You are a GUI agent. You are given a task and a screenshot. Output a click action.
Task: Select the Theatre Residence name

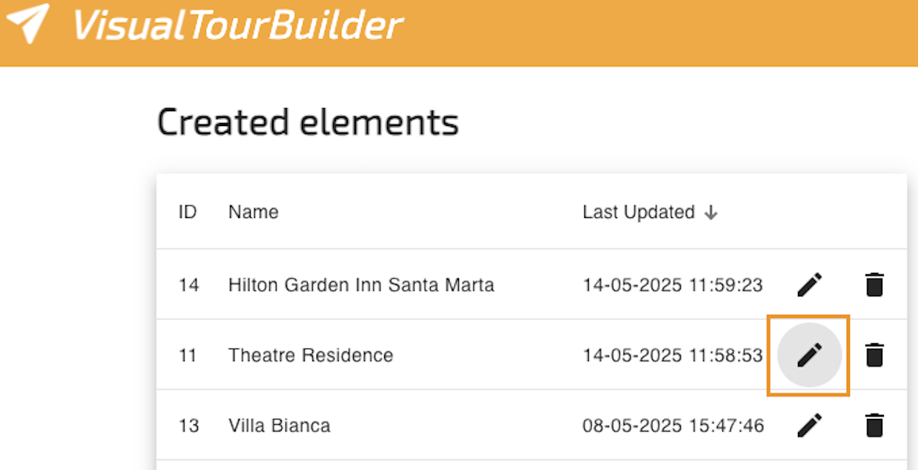311,355
